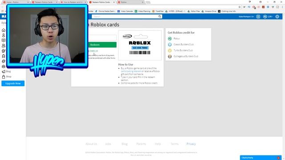Image resolution: width=285 pixels, height=160 pixels.
Task: Open the About Us footer link
Action: (91, 144)
